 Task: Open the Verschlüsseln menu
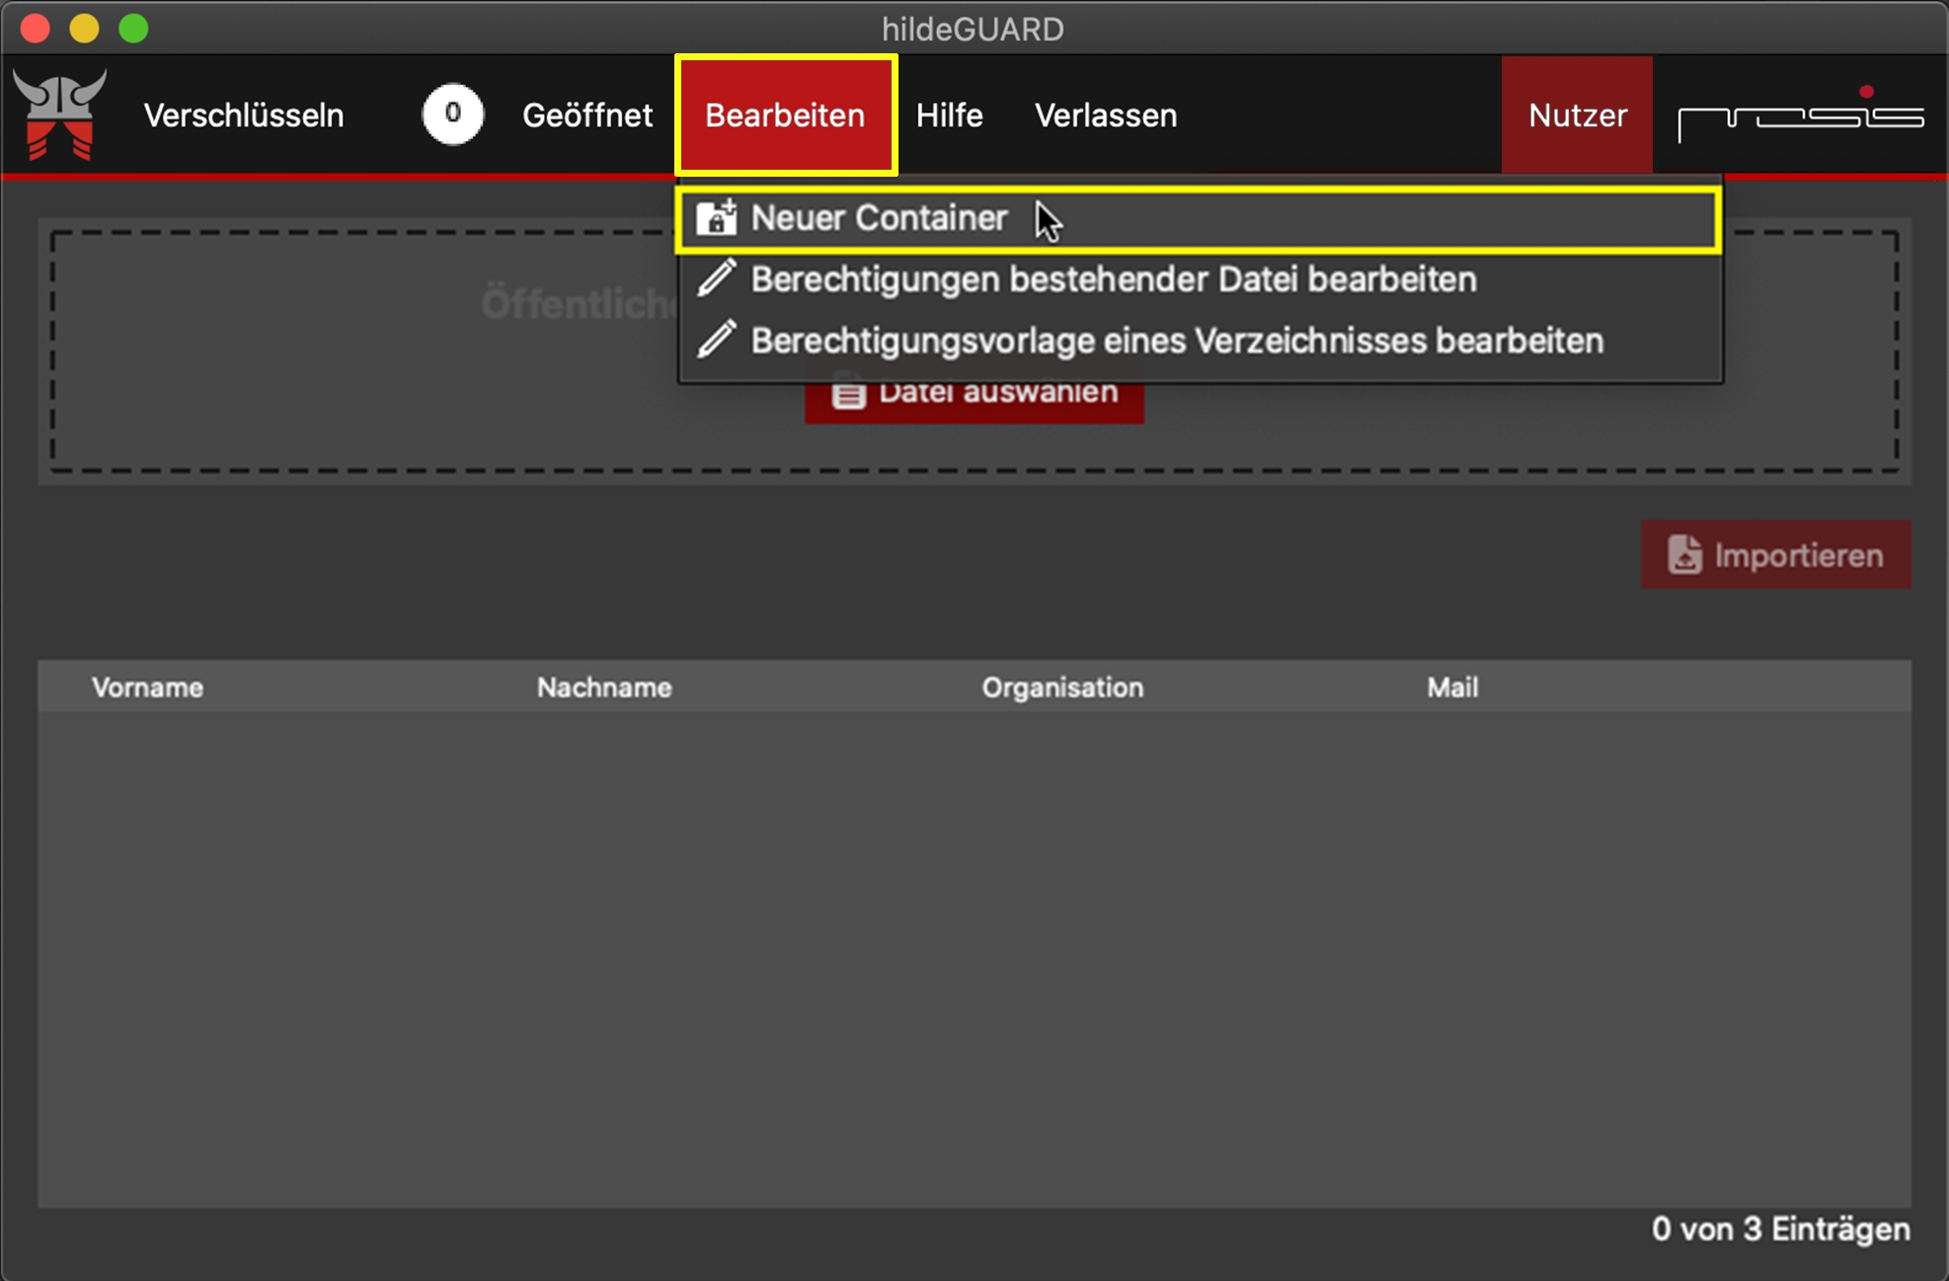click(x=244, y=115)
